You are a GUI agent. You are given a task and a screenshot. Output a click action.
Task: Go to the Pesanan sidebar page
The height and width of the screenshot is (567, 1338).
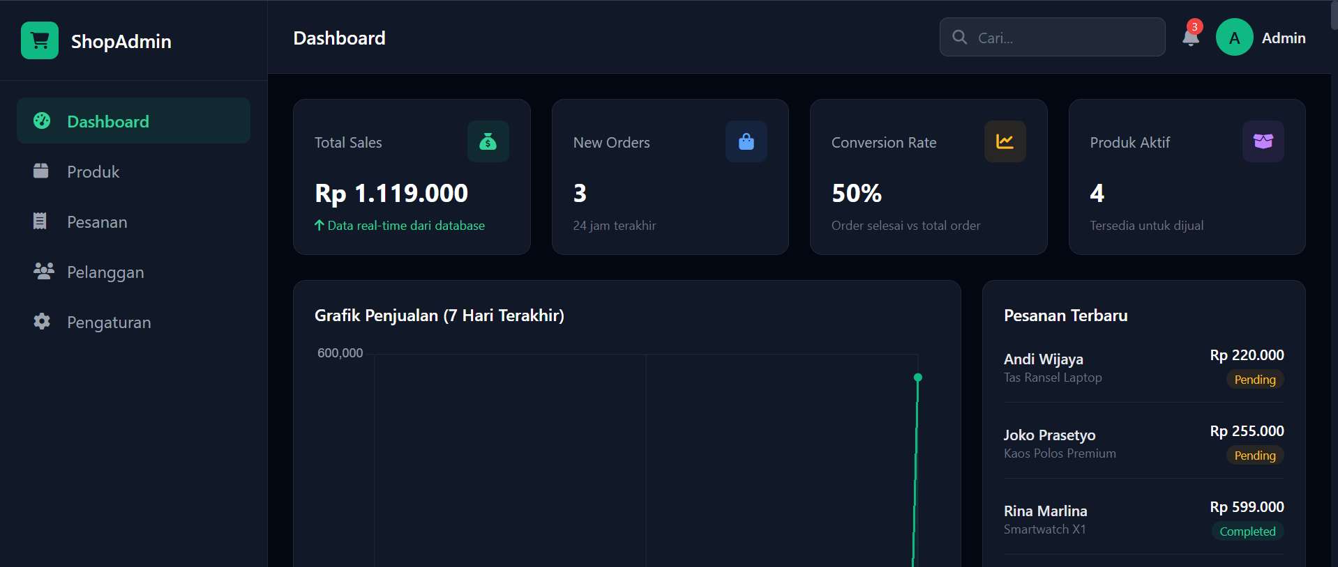pos(133,222)
